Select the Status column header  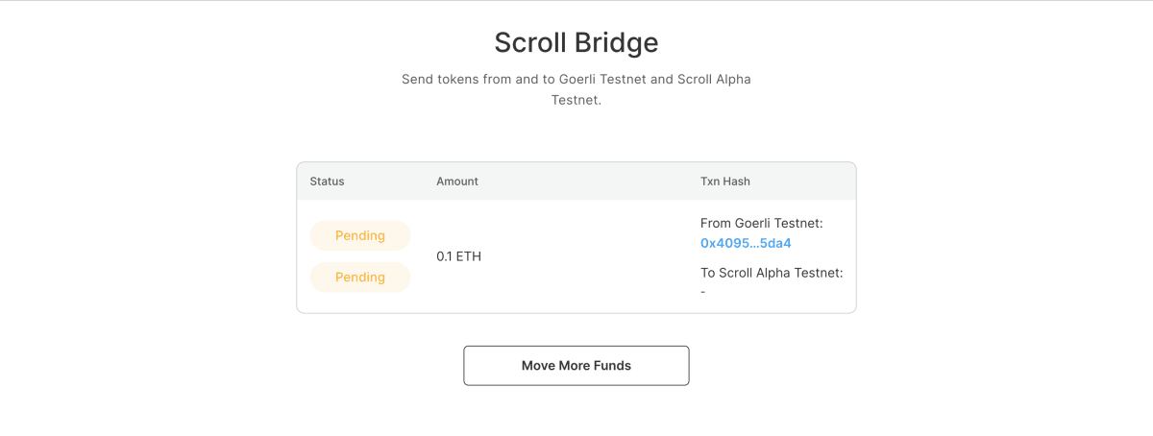point(327,181)
